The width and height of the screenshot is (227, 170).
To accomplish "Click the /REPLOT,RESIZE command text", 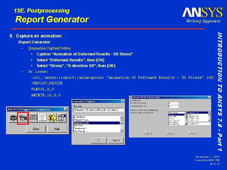I will [47, 83].
